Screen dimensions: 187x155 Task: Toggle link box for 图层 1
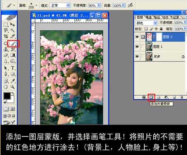click(x=143, y=47)
